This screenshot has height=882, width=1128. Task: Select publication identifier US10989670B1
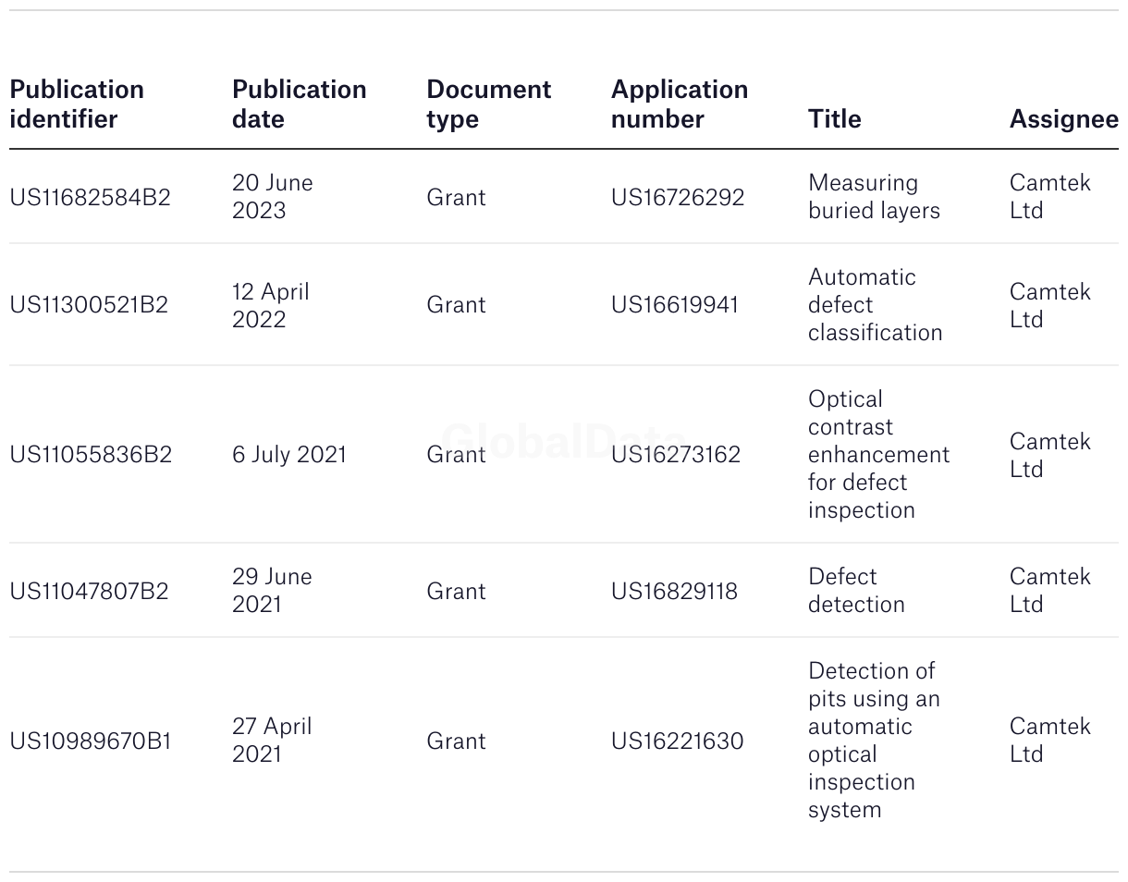tap(90, 741)
